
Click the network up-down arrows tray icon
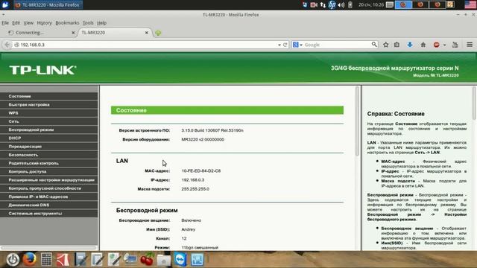tap(323, 5)
